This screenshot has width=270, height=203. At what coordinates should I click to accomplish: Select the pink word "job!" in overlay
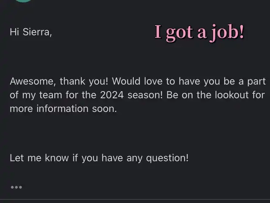pos(227,33)
